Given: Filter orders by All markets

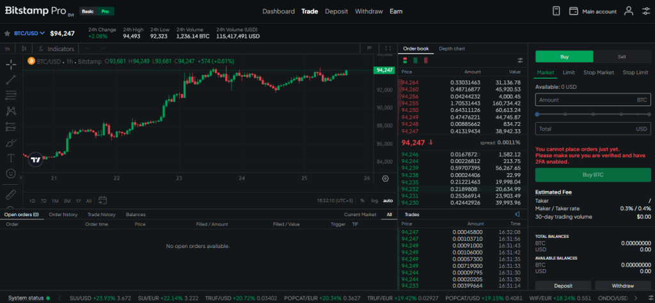Looking at the screenshot, I should 390,215.
